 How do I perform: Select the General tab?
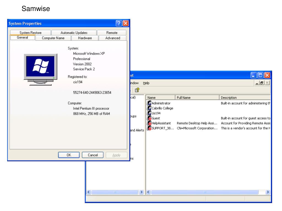click(x=23, y=37)
